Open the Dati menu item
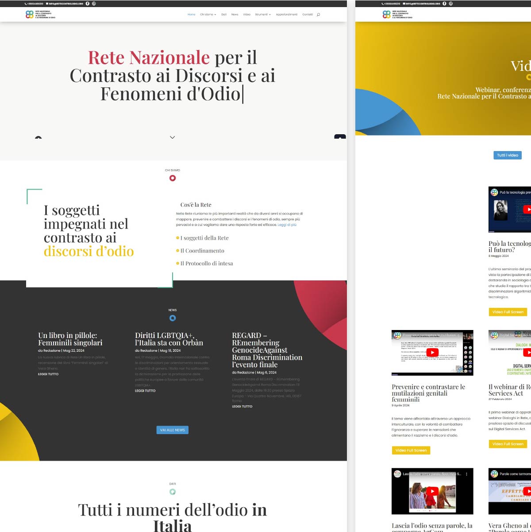Image resolution: width=531 pixels, height=532 pixels. (x=224, y=15)
